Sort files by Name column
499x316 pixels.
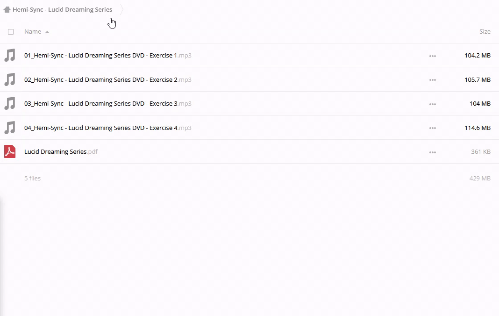pos(33,32)
